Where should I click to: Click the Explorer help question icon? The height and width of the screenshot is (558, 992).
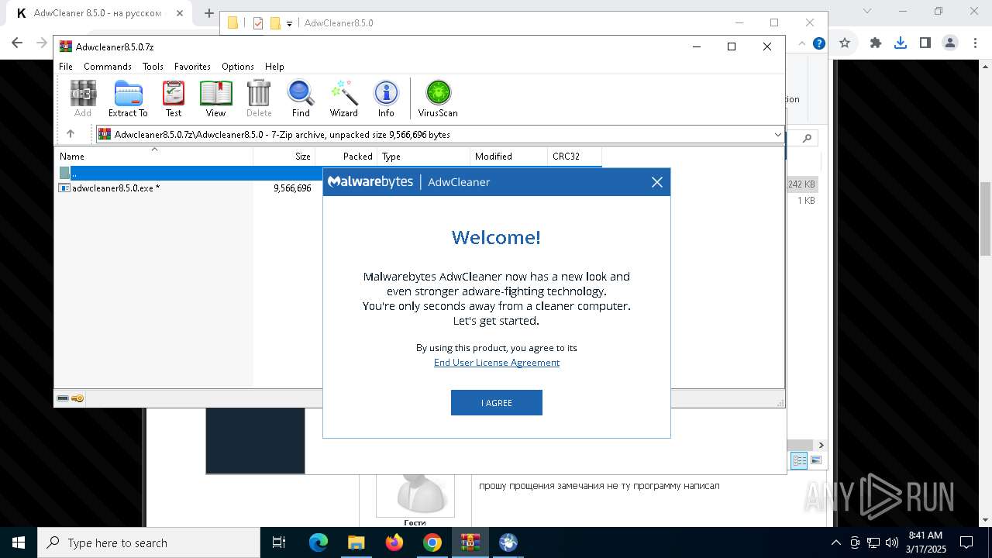click(818, 43)
